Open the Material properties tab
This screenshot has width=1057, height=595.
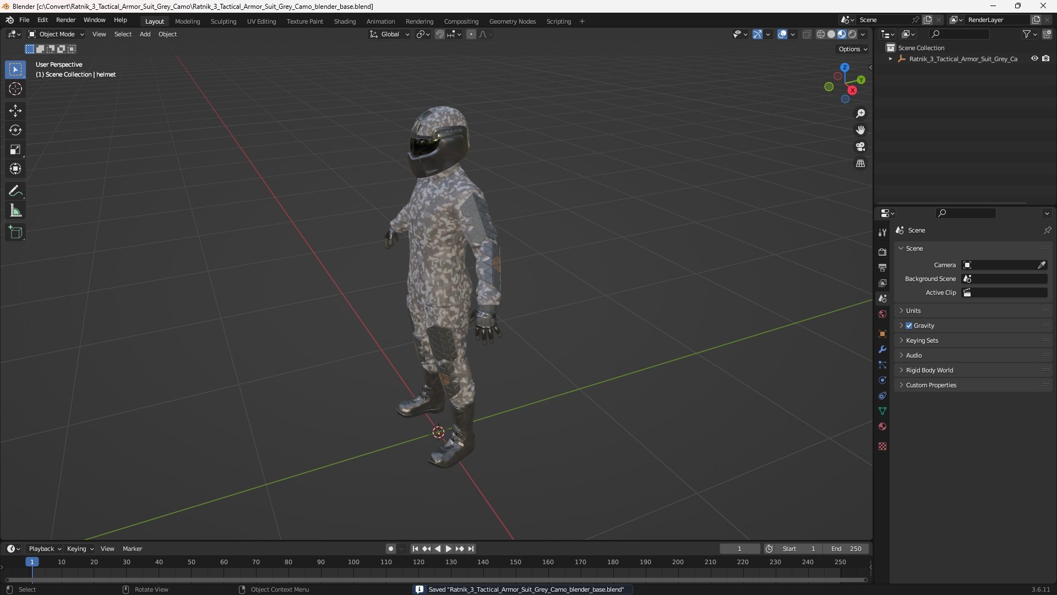point(882,426)
